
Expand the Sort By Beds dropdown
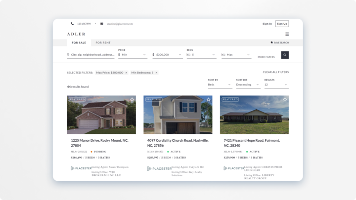[x=220, y=84]
